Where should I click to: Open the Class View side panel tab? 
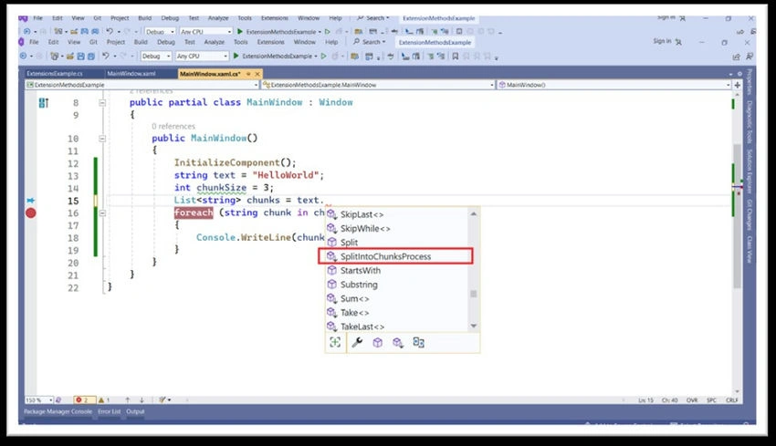pos(750,249)
